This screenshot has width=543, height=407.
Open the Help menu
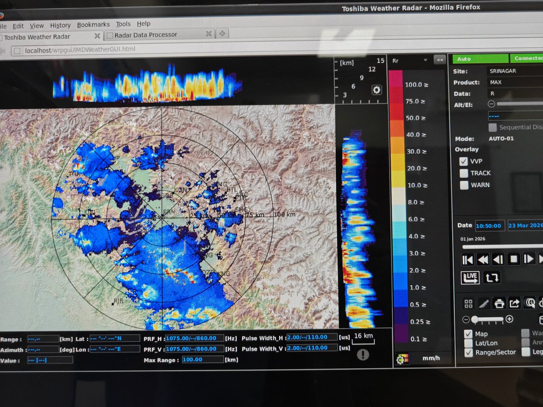coord(143,24)
